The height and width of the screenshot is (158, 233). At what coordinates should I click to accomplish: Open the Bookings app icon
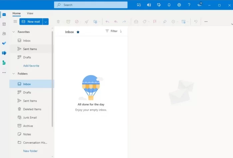4,63
